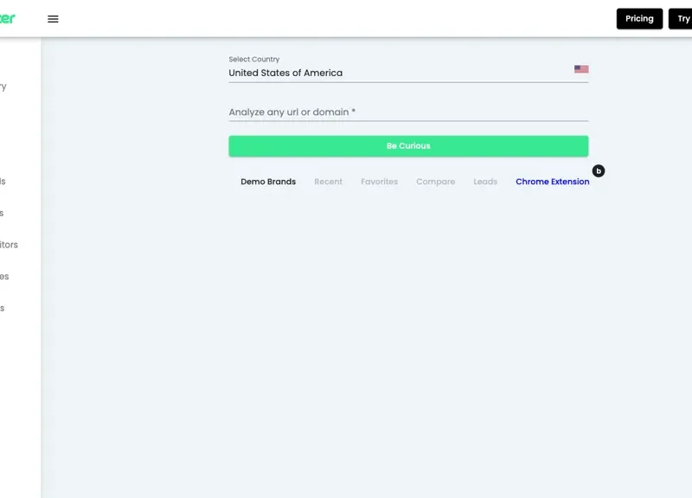Screen dimensions: 692x498
Task: Click the topmost sidebar navigation link
Action: [7, 86]
